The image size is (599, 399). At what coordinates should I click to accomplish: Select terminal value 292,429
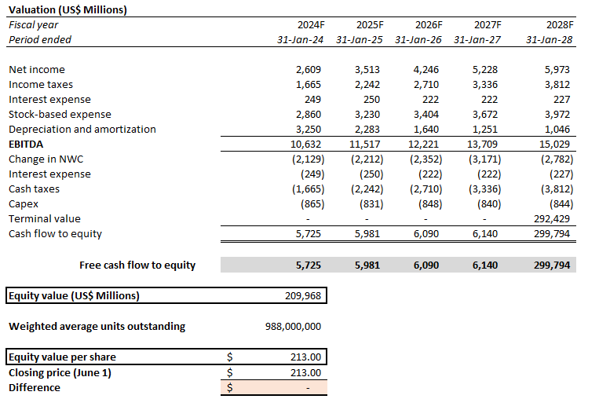(552, 218)
